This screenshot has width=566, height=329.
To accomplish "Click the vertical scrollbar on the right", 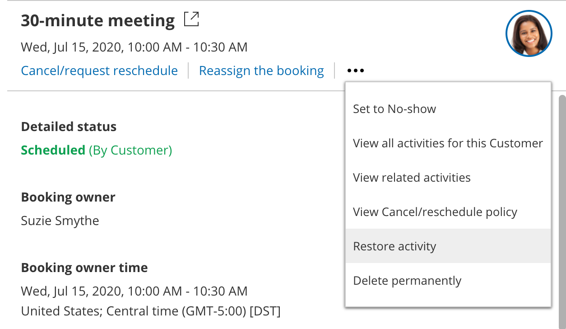I will pyautogui.click(x=562, y=203).
